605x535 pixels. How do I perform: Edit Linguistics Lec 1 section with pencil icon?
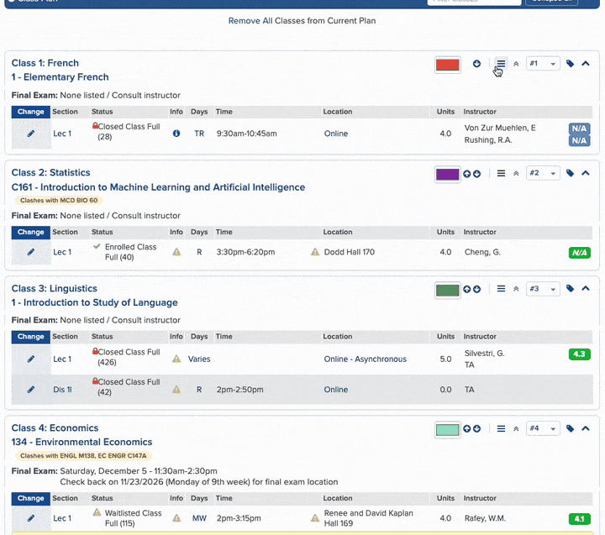(x=31, y=359)
